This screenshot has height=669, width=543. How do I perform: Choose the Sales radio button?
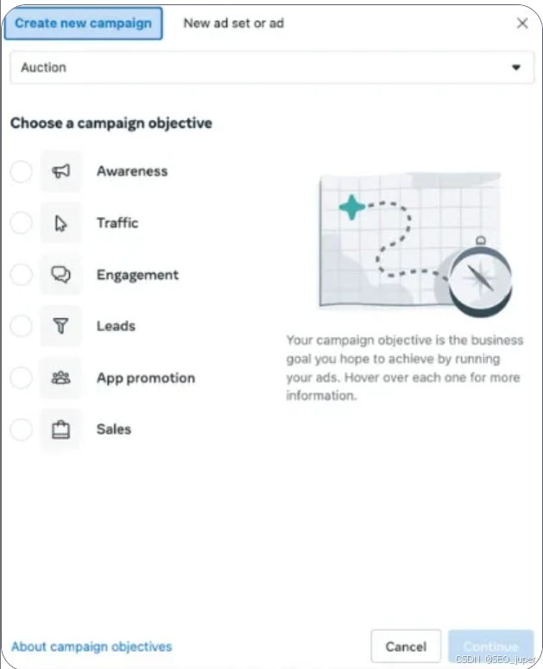(x=21, y=430)
